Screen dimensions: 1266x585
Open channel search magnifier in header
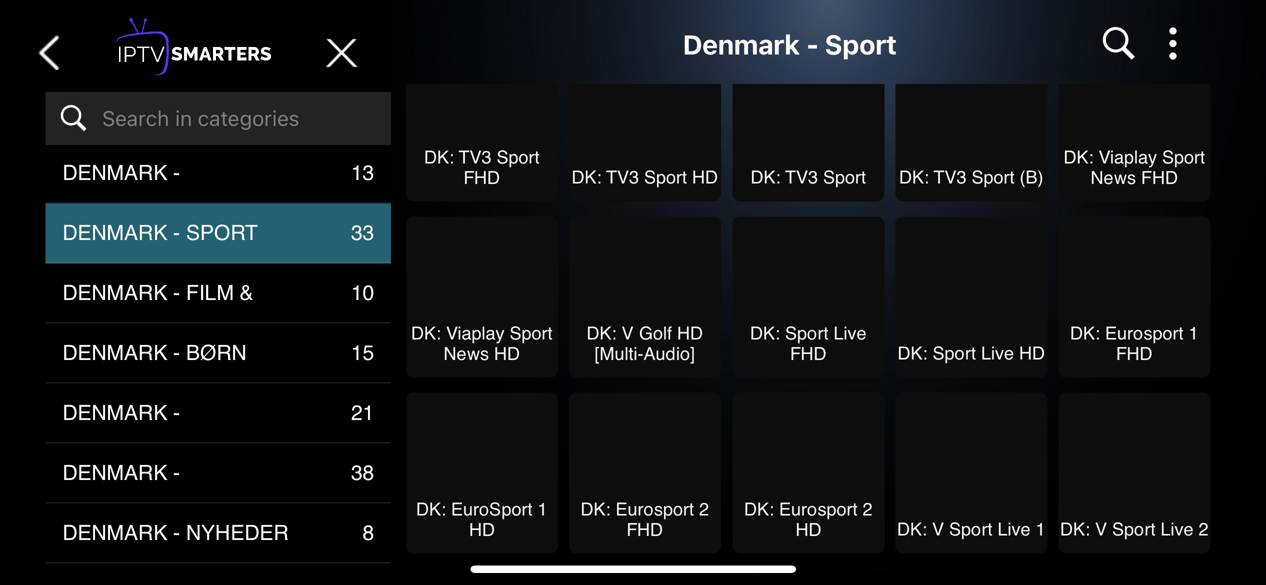coord(1118,44)
